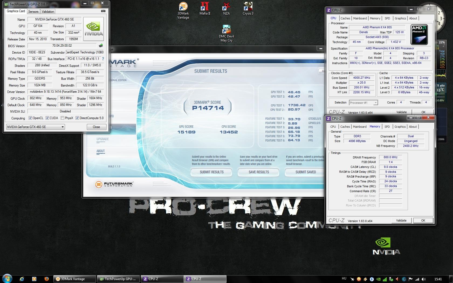Open the GPU selection dropdown in GPU-Z
Viewport: 453px width, 283px height.
[x=35, y=127]
